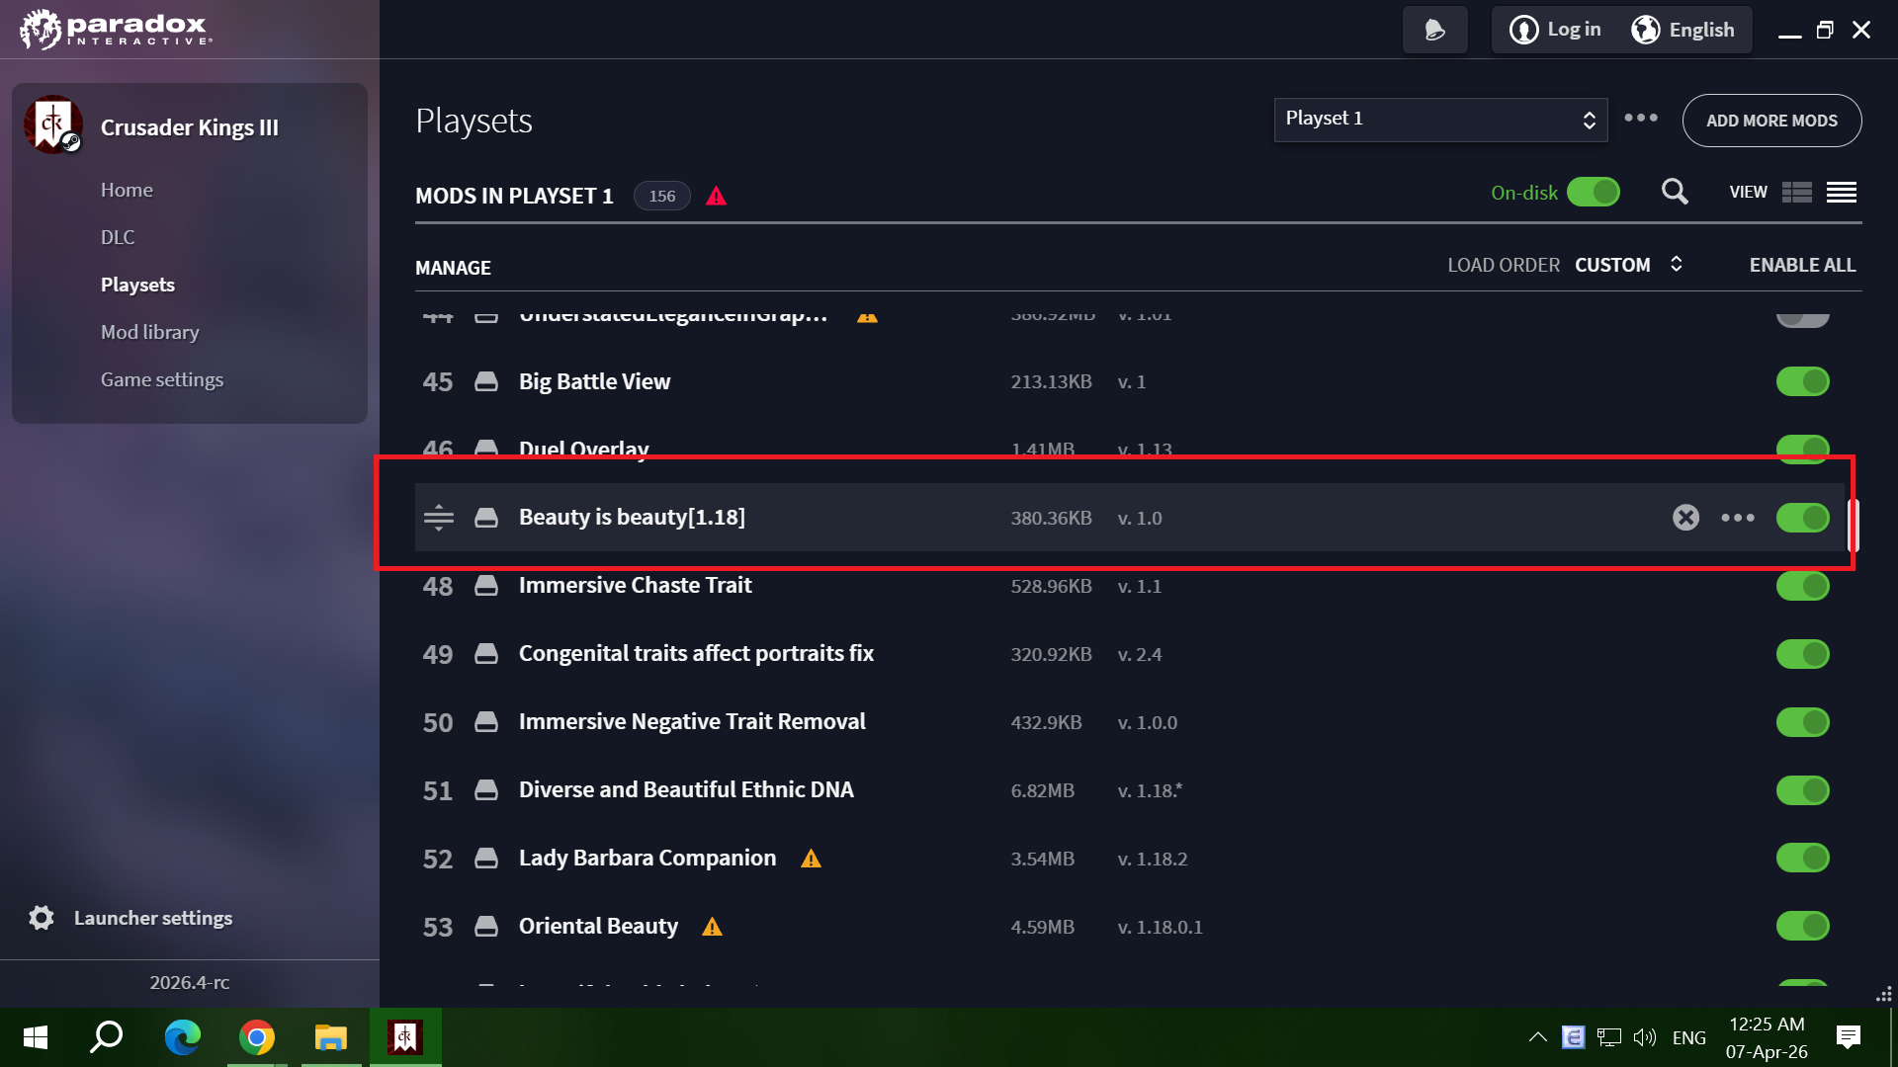The width and height of the screenshot is (1898, 1067).
Task: Disable the Lady Barbara Companion mod
Action: pyautogui.click(x=1803, y=858)
